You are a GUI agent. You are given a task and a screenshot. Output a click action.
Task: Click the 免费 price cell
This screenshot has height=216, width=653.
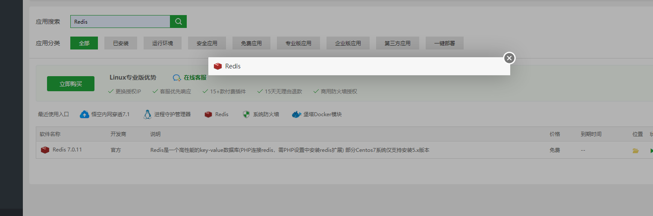555,150
